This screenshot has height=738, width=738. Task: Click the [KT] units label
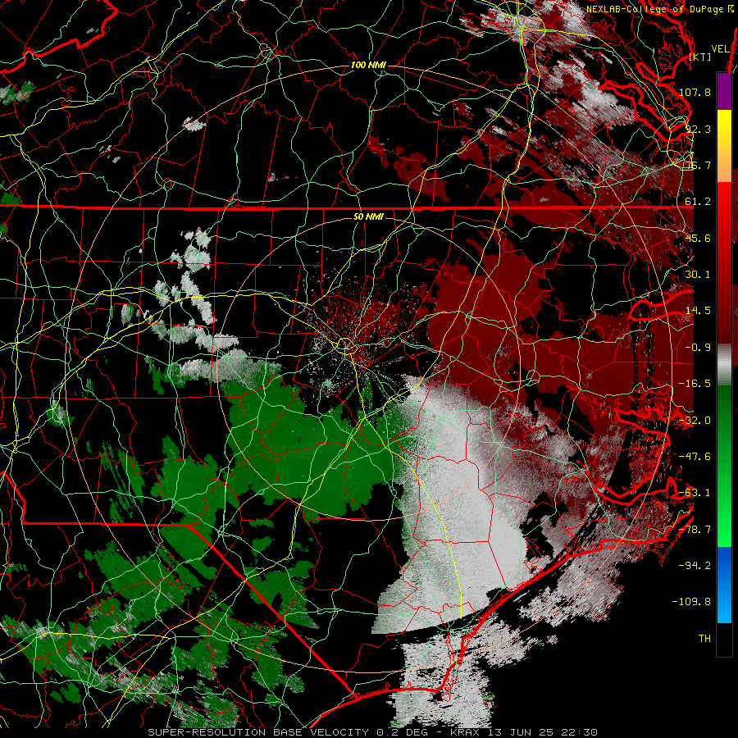(x=700, y=57)
